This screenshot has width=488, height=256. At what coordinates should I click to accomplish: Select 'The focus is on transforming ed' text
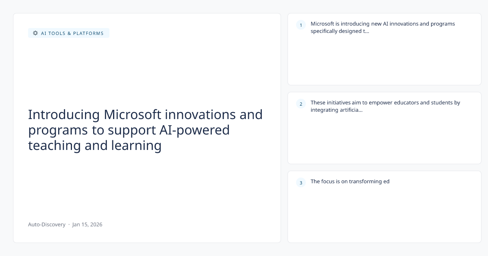(x=350, y=181)
